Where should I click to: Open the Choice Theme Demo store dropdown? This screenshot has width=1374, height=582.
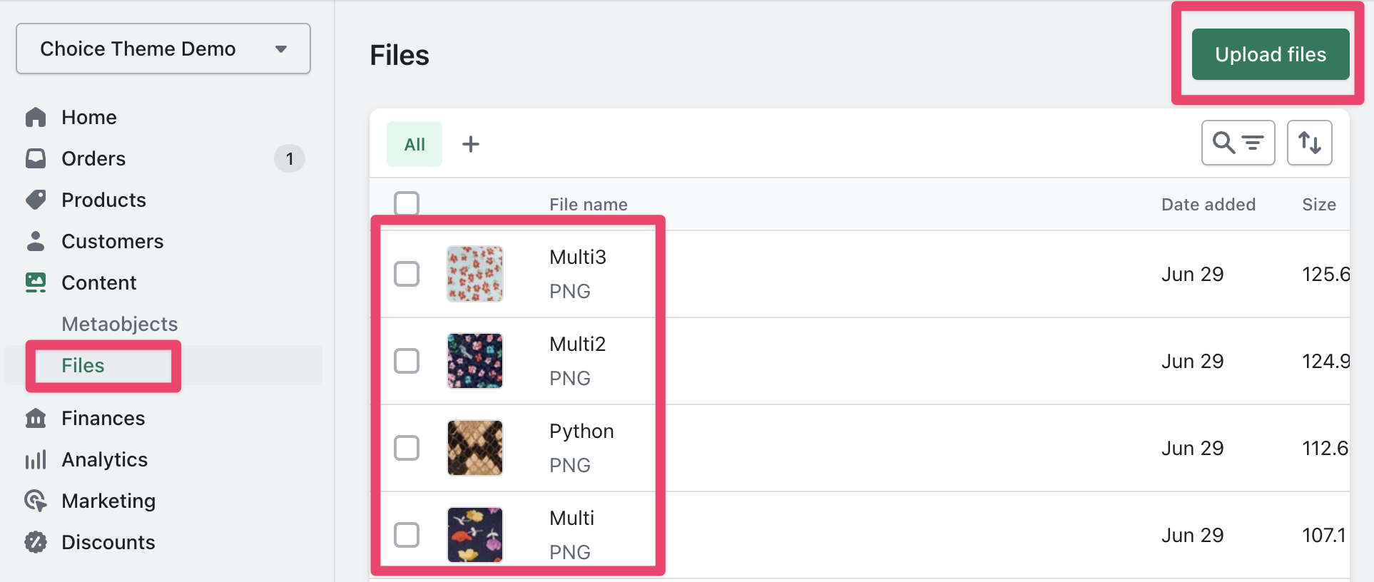(x=163, y=48)
